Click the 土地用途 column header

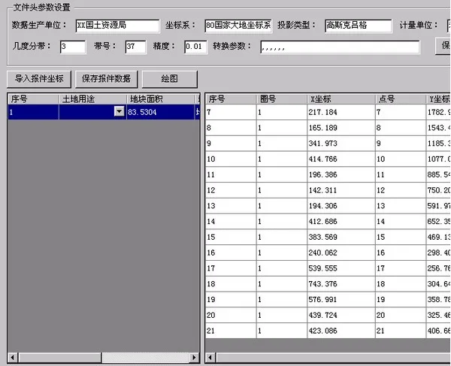click(92, 99)
